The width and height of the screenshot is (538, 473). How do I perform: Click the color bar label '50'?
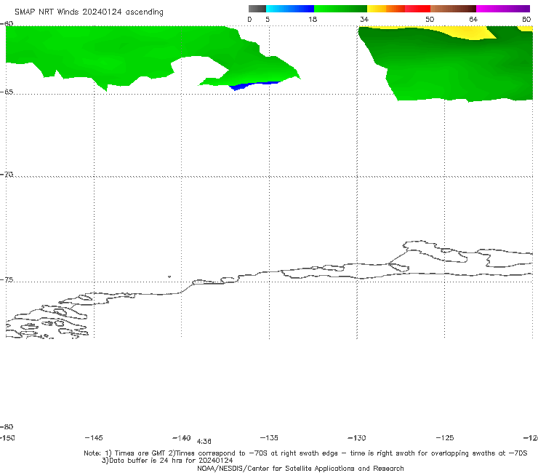click(430, 19)
